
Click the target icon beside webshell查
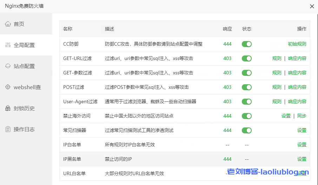[8, 87]
